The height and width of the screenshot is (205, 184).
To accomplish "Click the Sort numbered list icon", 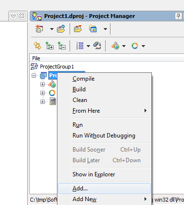I will tap(80, 46).
